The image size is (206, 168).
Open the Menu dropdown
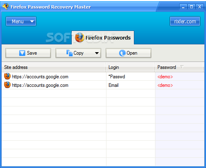pos(21,21)
